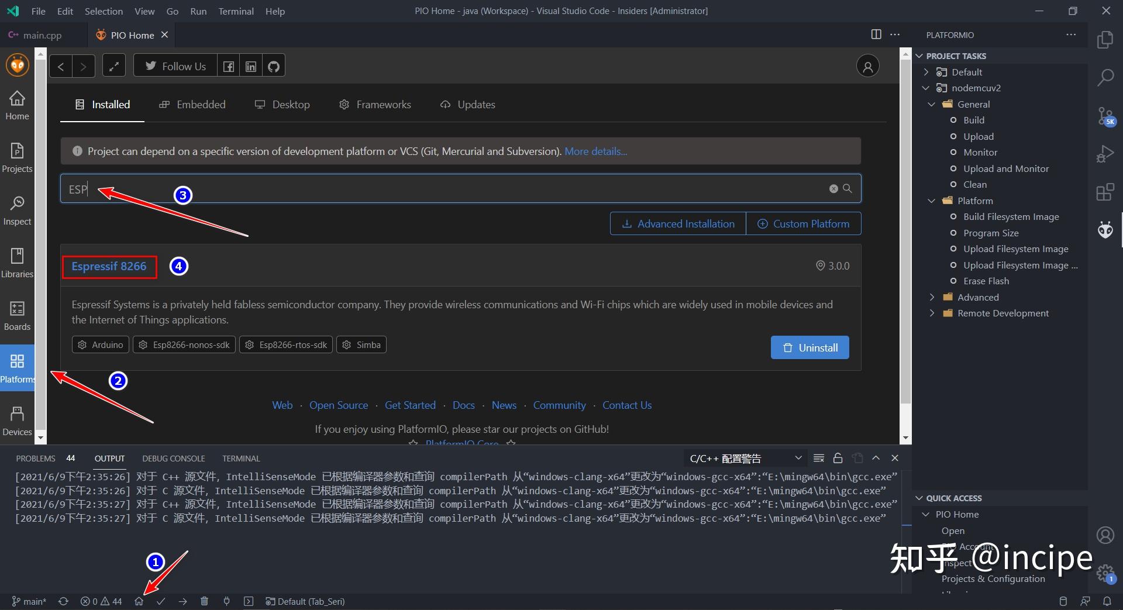Expand the Advanced tasks folder
The image size is (1123, 610).
[x=932, y=297]
